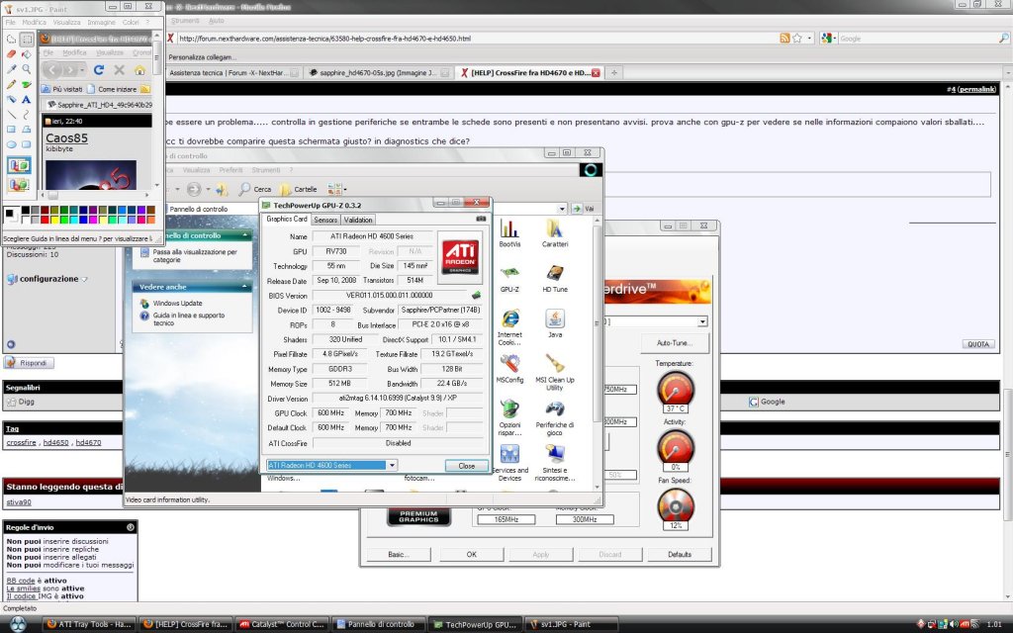Open Control Panel address bar dropdown
1013x633 pixels.
pyautogui.click(x=562, y=209)
